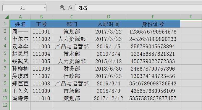Select ID number 535758783787​7457
This screenshot has height=110, width=202.
click(153, 98)
